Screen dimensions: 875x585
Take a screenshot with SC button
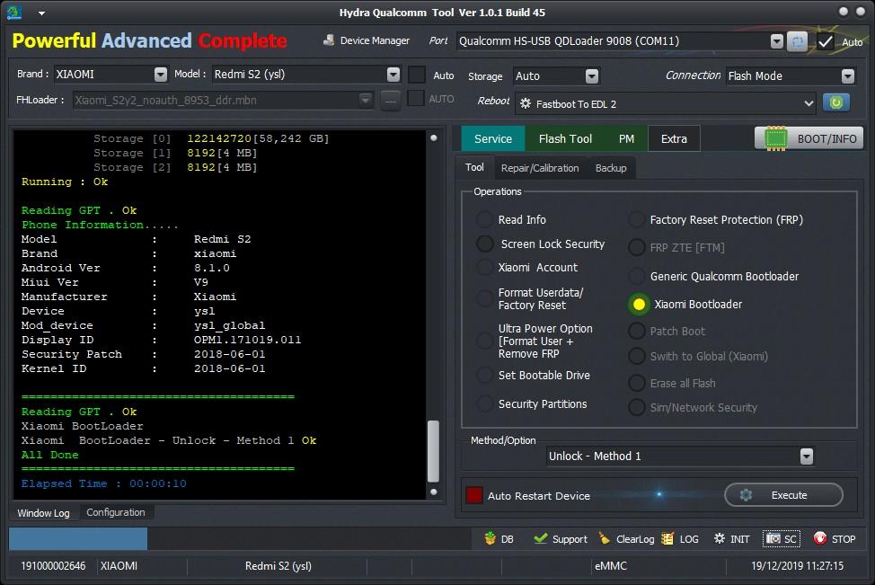(781, 538)
